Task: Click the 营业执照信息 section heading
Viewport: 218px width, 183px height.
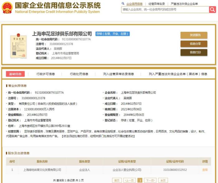Action: tap(17, 86)
